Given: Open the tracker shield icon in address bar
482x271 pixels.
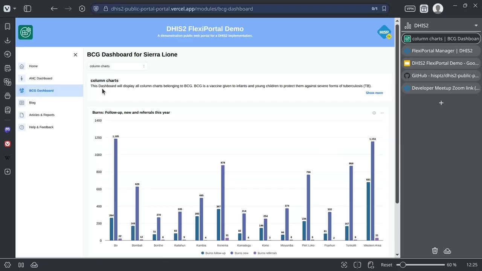Looking at the screenshot, I should 96,9.
